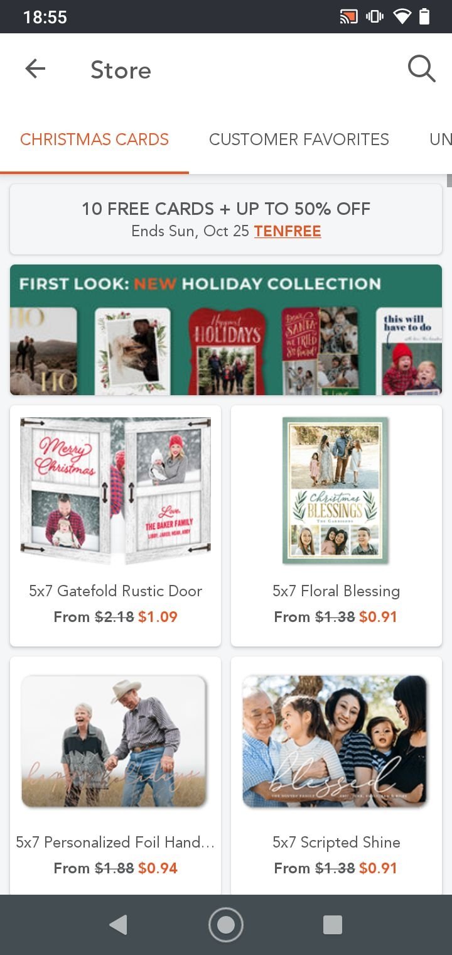452x955 pixels.
Task: Tap the Android back navigation triangle
Action: 118,924
